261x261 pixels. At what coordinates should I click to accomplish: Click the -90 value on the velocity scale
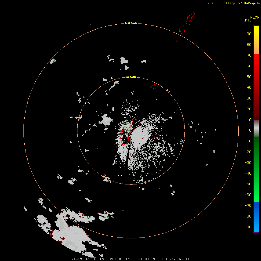[x=248, y=227]
